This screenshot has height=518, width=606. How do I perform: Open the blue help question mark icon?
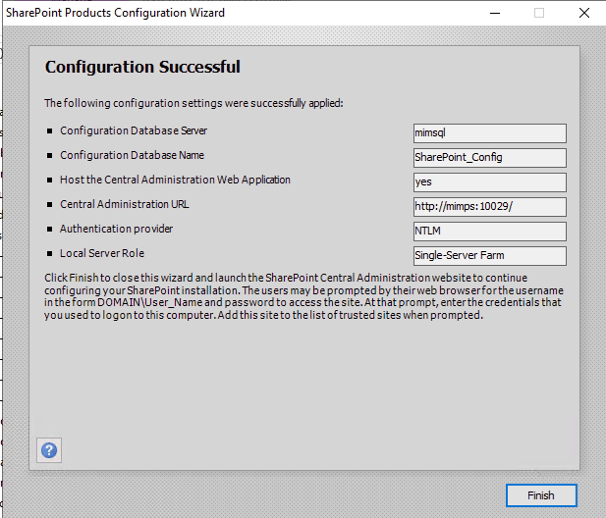49,450
